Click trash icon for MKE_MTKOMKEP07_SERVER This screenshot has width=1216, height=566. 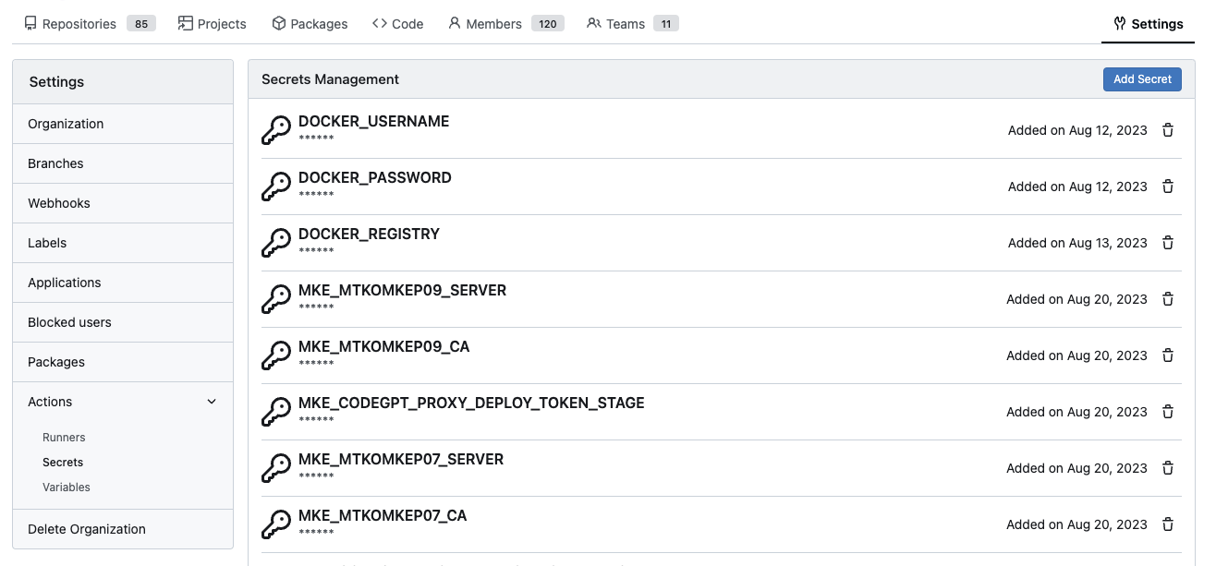coord(1168,468)
